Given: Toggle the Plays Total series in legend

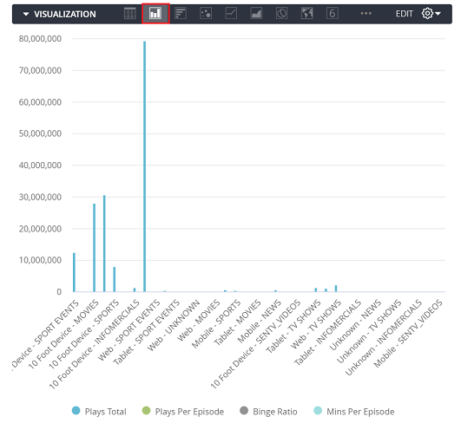Looking at the screenshot, I should pyautogui.click(x=99, y=411).
